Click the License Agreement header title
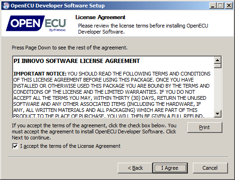Image resolution: width=235 pixels, height=180 pixels. point(100,17)
